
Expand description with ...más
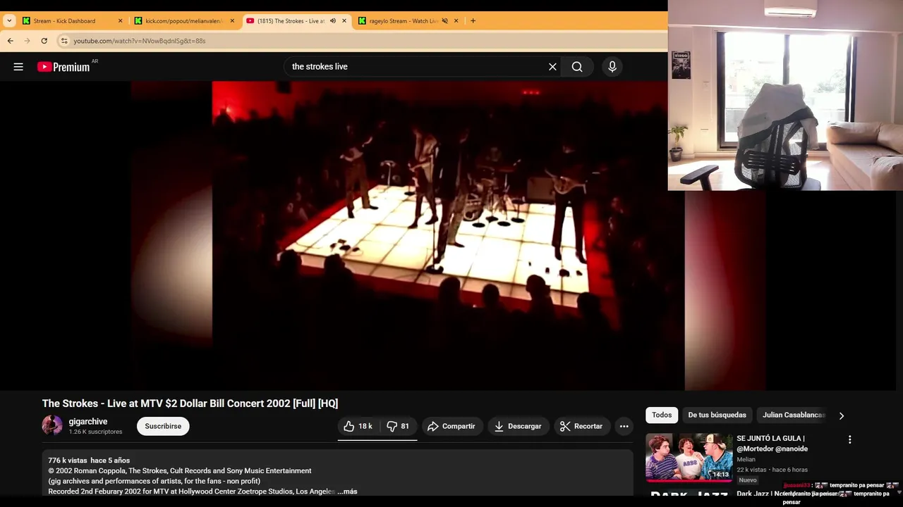pyautogui.click(x=347, y=492)
